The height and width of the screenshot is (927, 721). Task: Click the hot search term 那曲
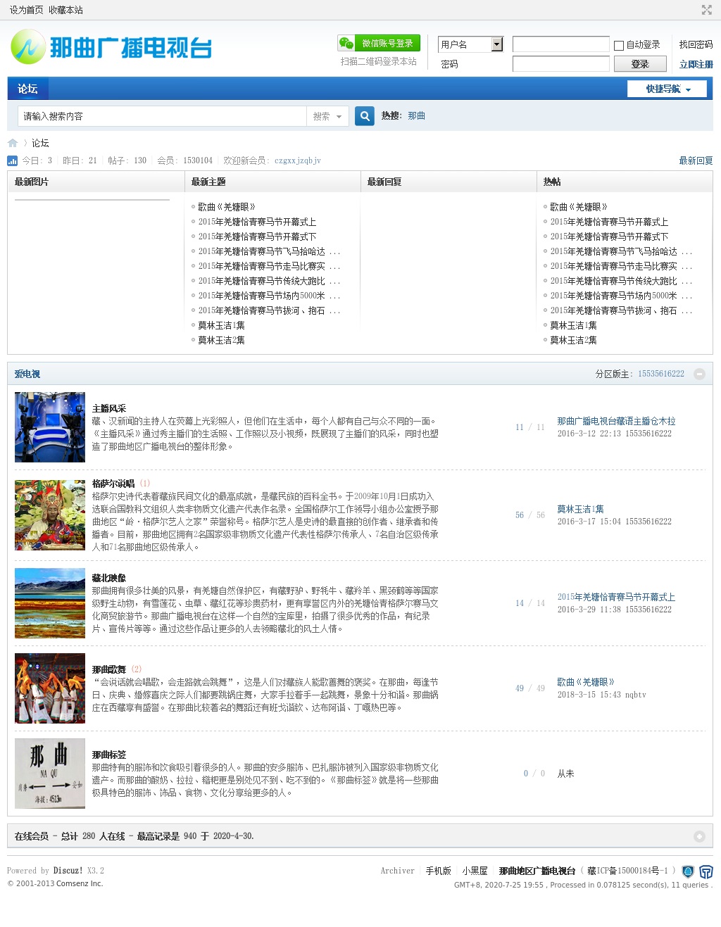[x=416, y=115]
